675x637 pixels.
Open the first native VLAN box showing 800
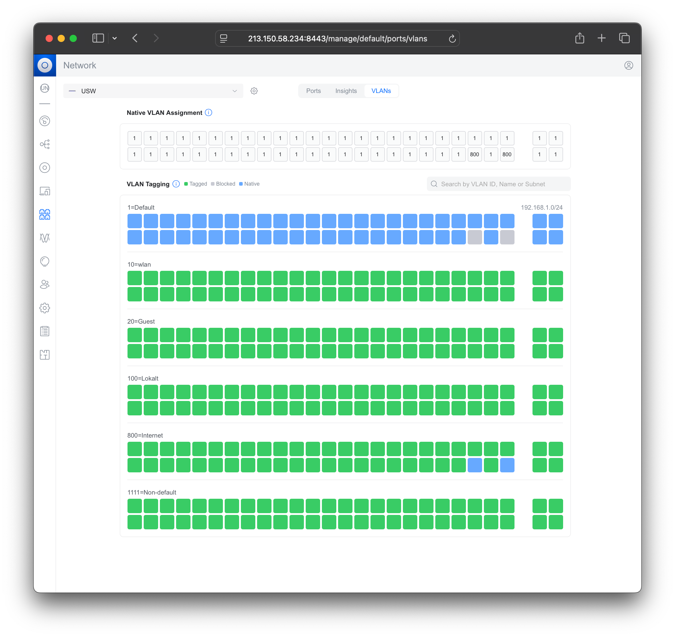[475, 154]
